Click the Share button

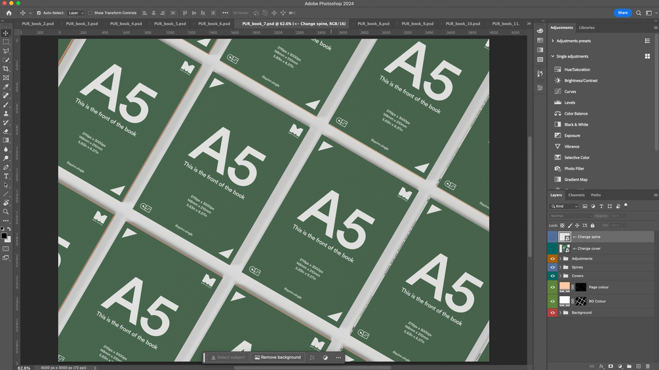[x=622, y=13]
